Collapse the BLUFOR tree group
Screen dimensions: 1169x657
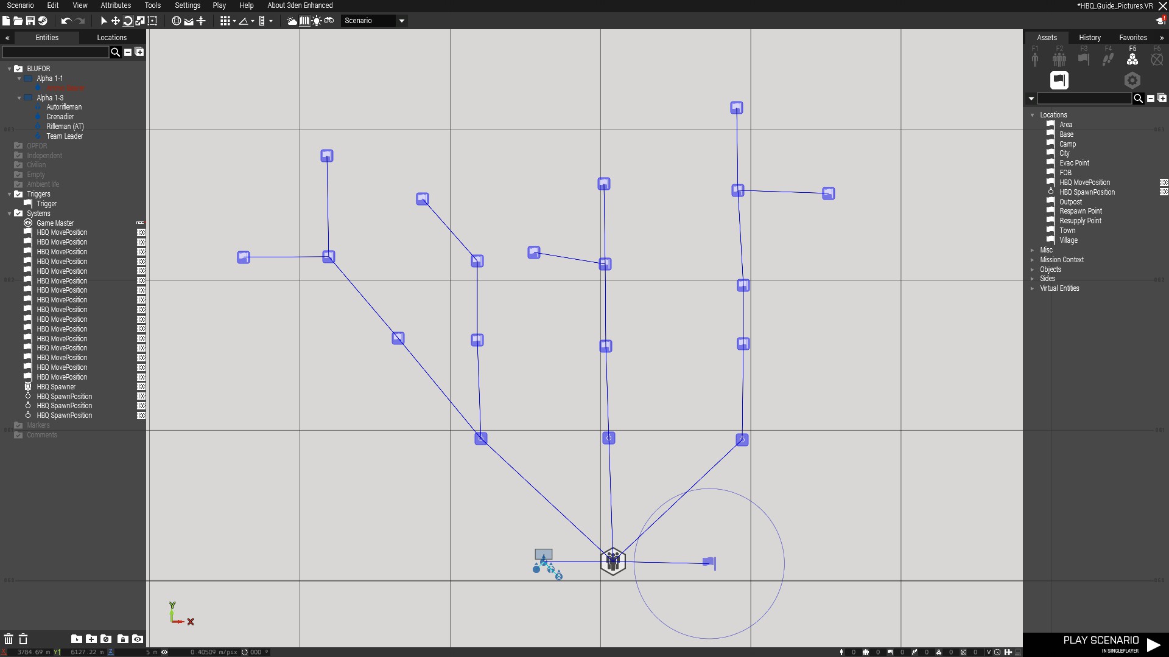coord(9,69)
